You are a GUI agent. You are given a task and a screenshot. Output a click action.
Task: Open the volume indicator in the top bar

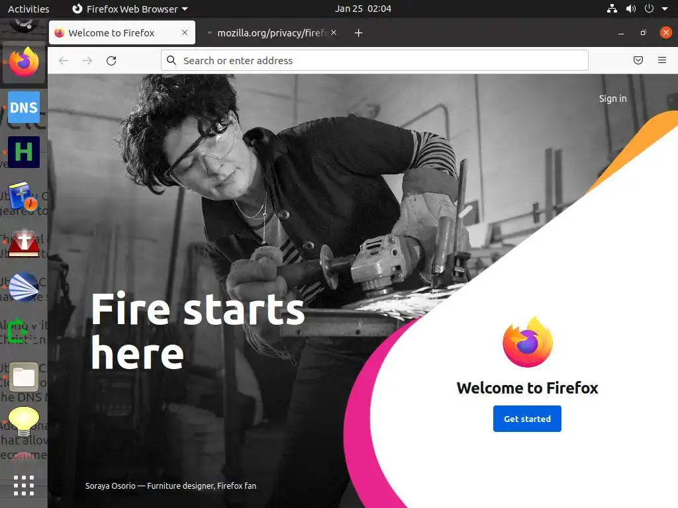631,9
